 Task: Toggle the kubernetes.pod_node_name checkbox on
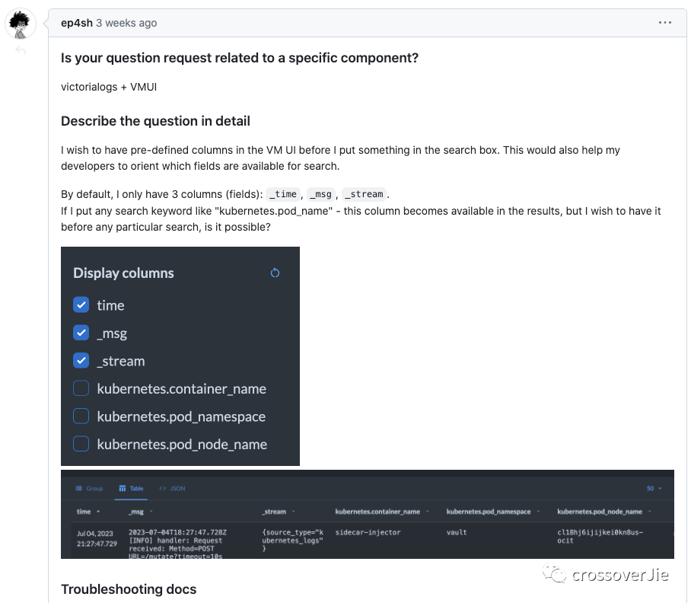point(81,444)
